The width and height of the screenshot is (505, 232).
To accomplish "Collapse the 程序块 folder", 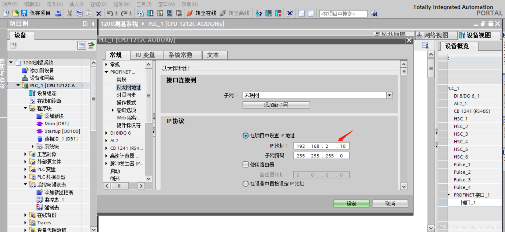I will pos(25,108).
